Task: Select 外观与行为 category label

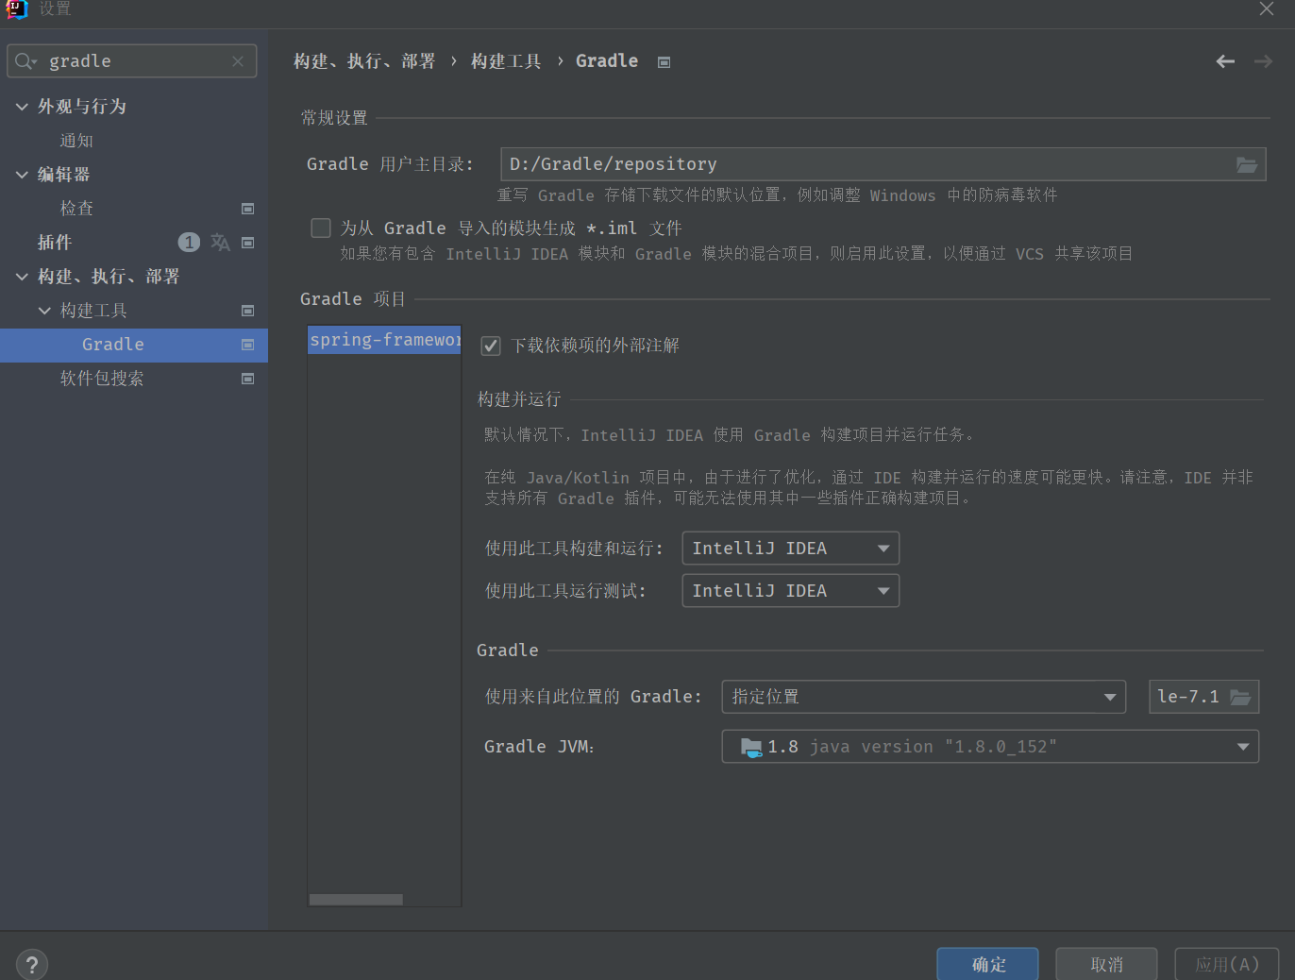Action: [82, 107]
